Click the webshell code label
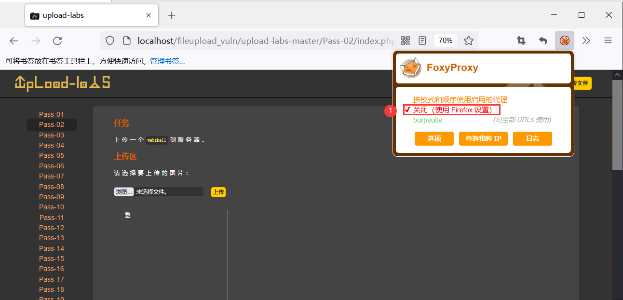Viewport: 623px width, 300px height. tap(157, 140)
